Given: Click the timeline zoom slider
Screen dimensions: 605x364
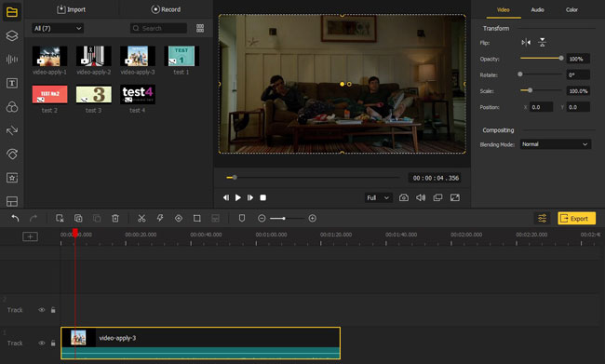Looking at the screenshot, I should [x=287, y=219].
